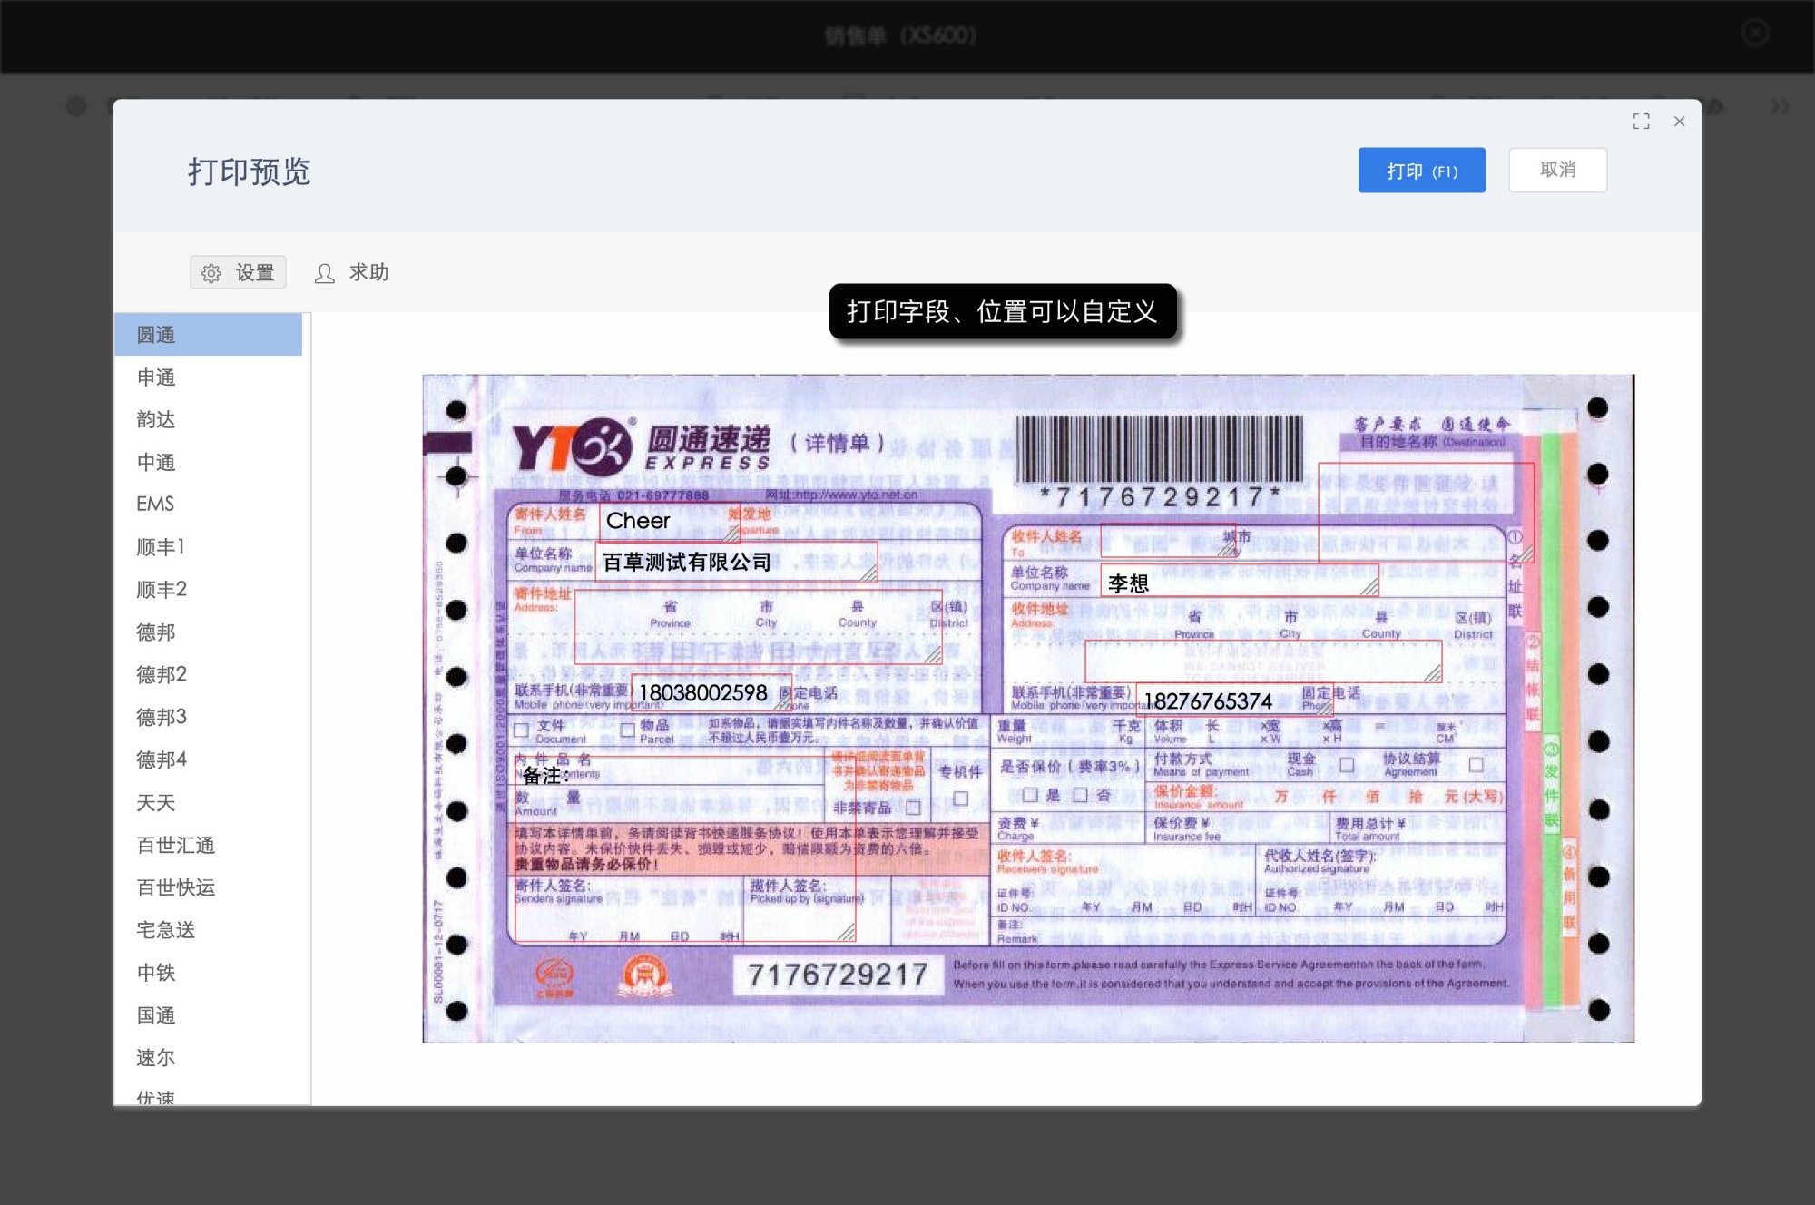Image resolution: width=1815 pixels, height=1205 pixels.
Task: Select the 宅急送 courier template
Action: click(208, 930)
